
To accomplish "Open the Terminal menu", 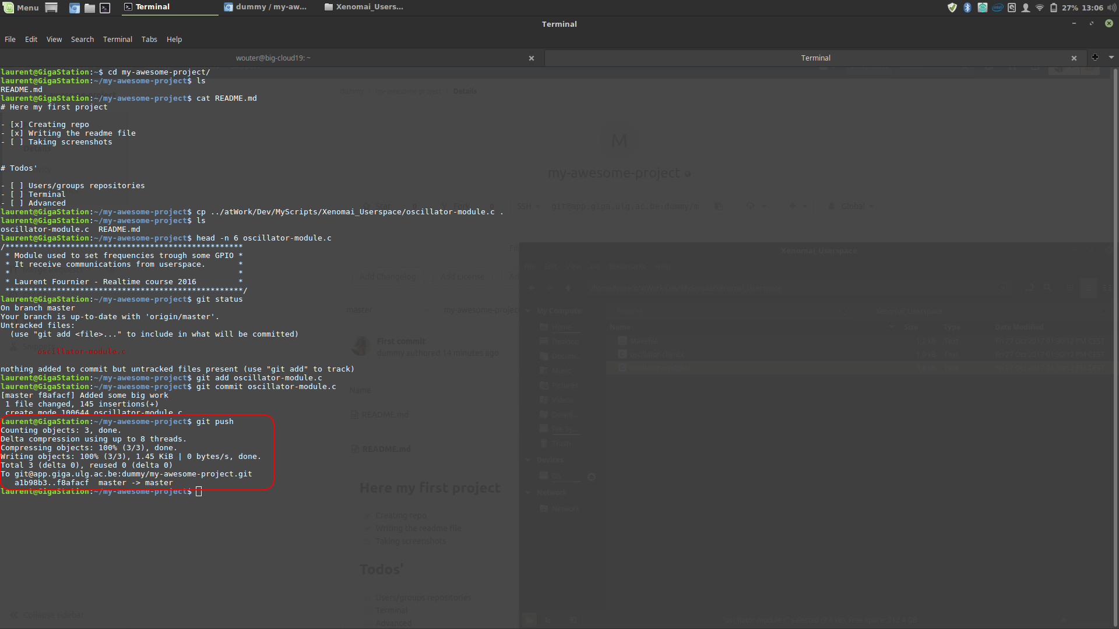I will (x=118, y=39).
